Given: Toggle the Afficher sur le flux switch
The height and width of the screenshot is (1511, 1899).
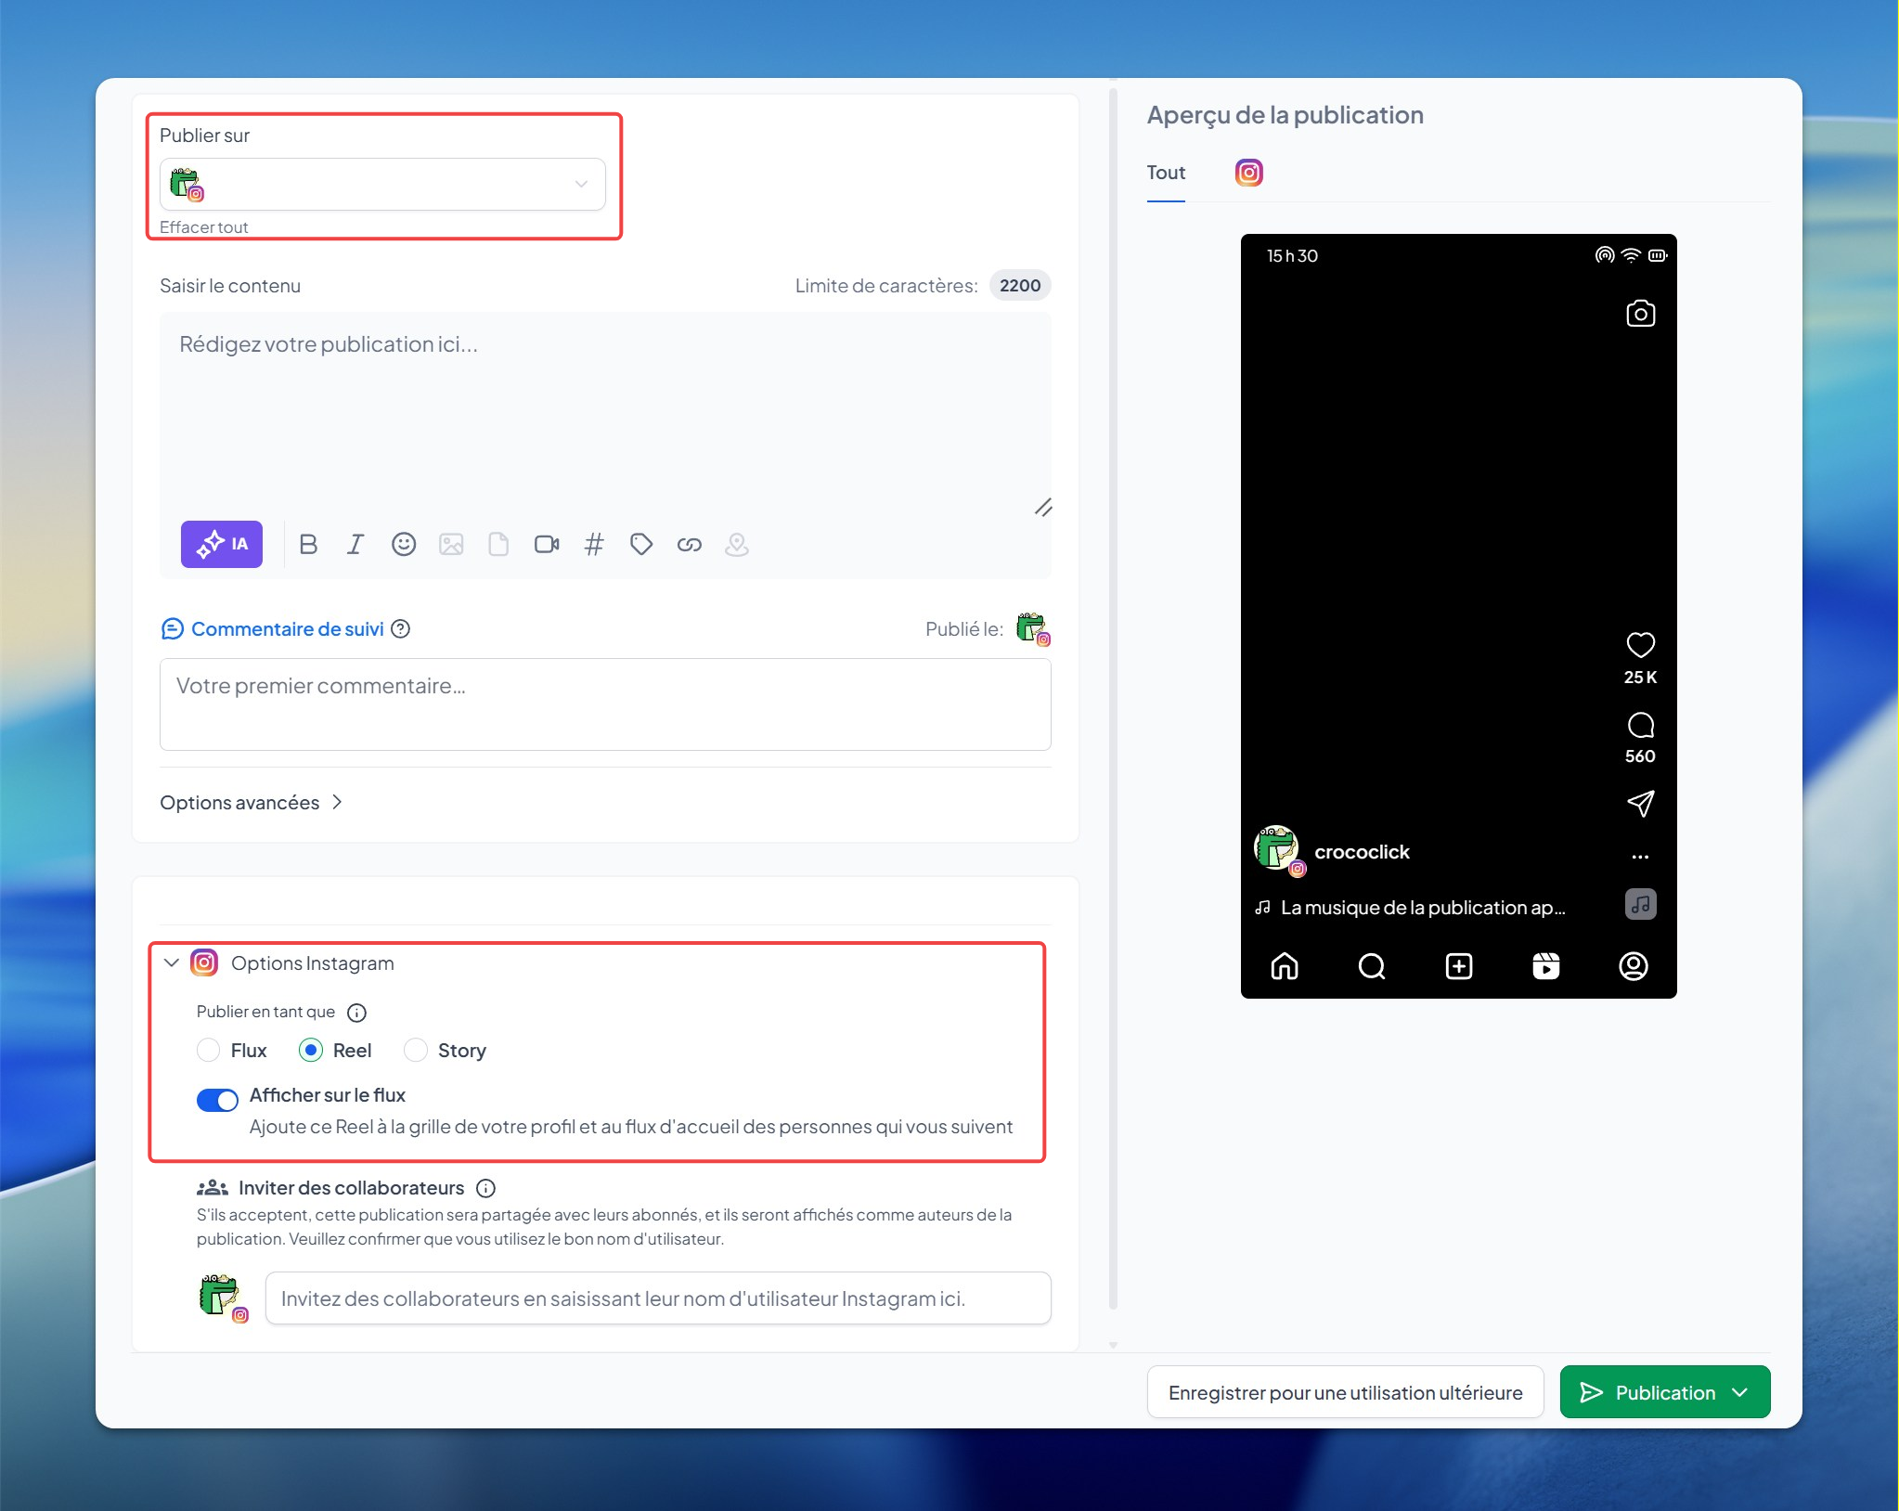Looking at the screenshot, I should pyautogui.click(x=217, y=1100).
